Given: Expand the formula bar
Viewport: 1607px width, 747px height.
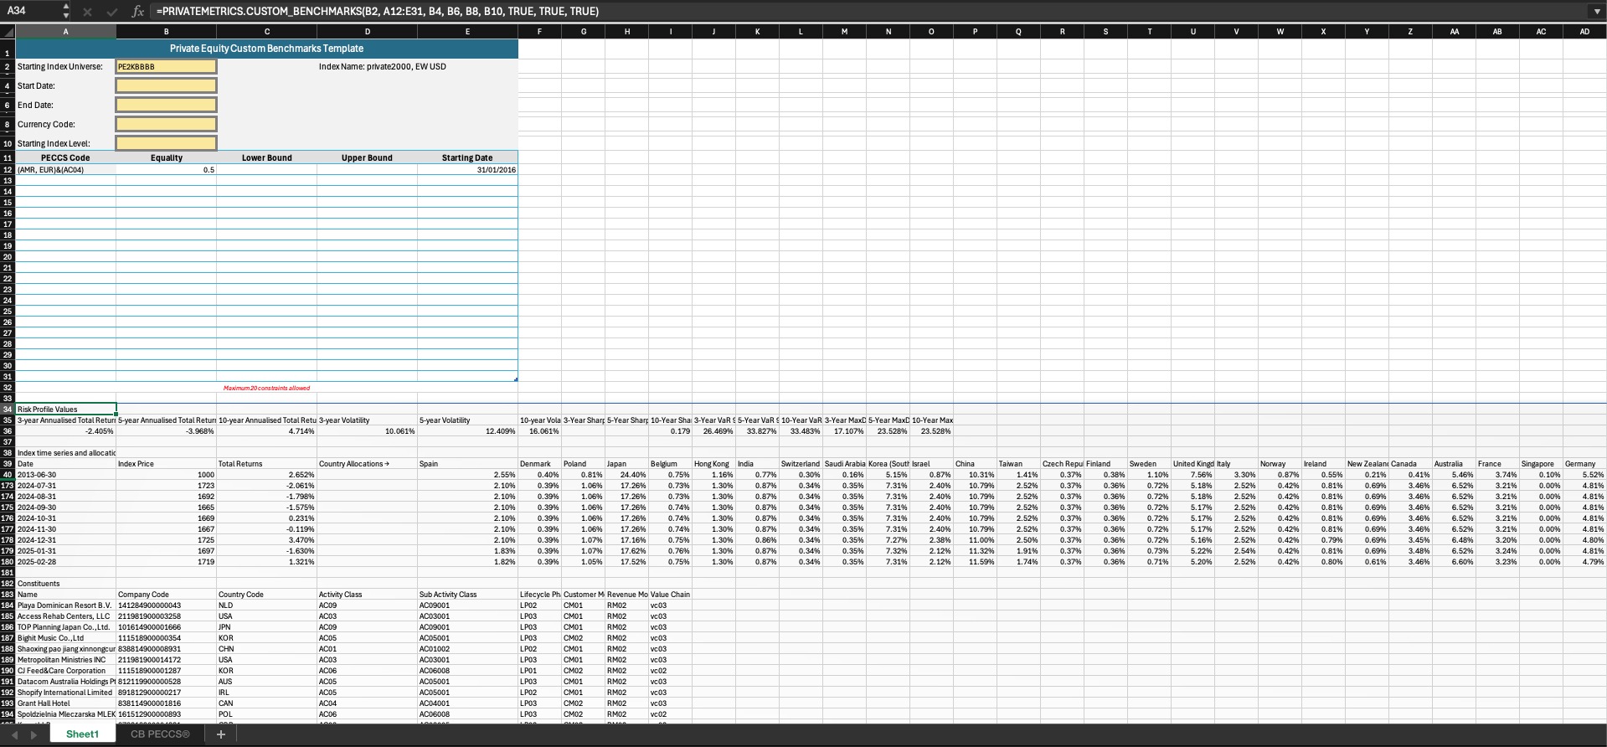Looking at the screenshot, I should (1596, 12).
